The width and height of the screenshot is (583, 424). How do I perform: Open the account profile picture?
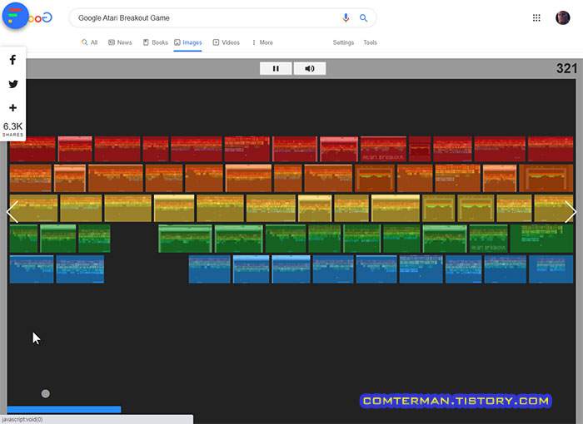pyautogui.click(x=562, y=17)
